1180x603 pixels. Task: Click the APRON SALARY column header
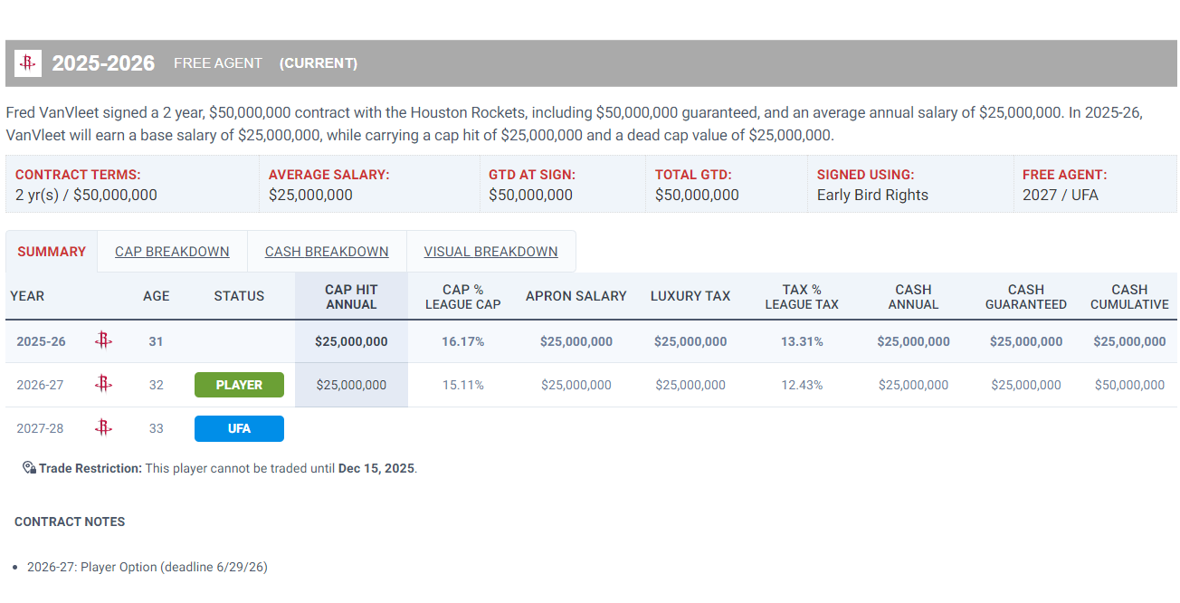point(576,296)
